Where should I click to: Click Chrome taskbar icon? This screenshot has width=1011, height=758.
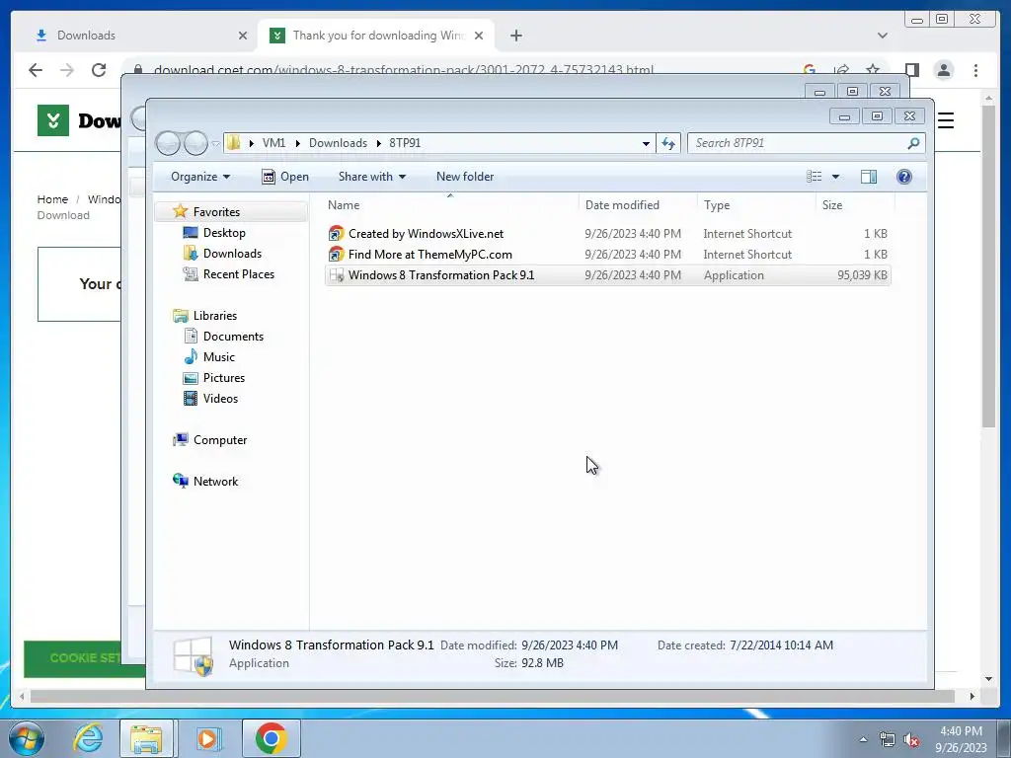pyautogui.click(x=271, y=738)
